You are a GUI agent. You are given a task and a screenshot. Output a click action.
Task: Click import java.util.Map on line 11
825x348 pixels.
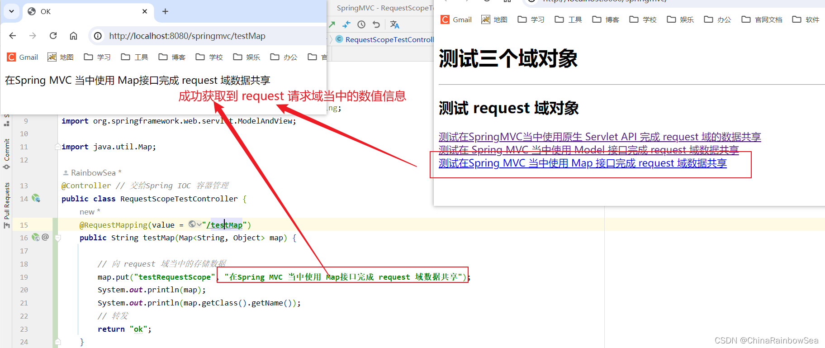[x=109, y=147]
